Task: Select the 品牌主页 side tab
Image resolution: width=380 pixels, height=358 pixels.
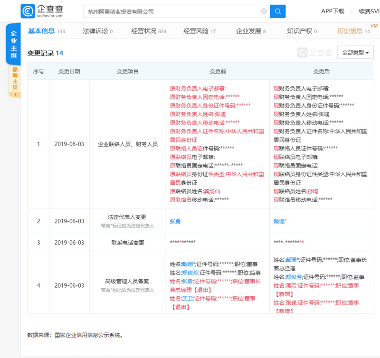Action: click(14, 81)
